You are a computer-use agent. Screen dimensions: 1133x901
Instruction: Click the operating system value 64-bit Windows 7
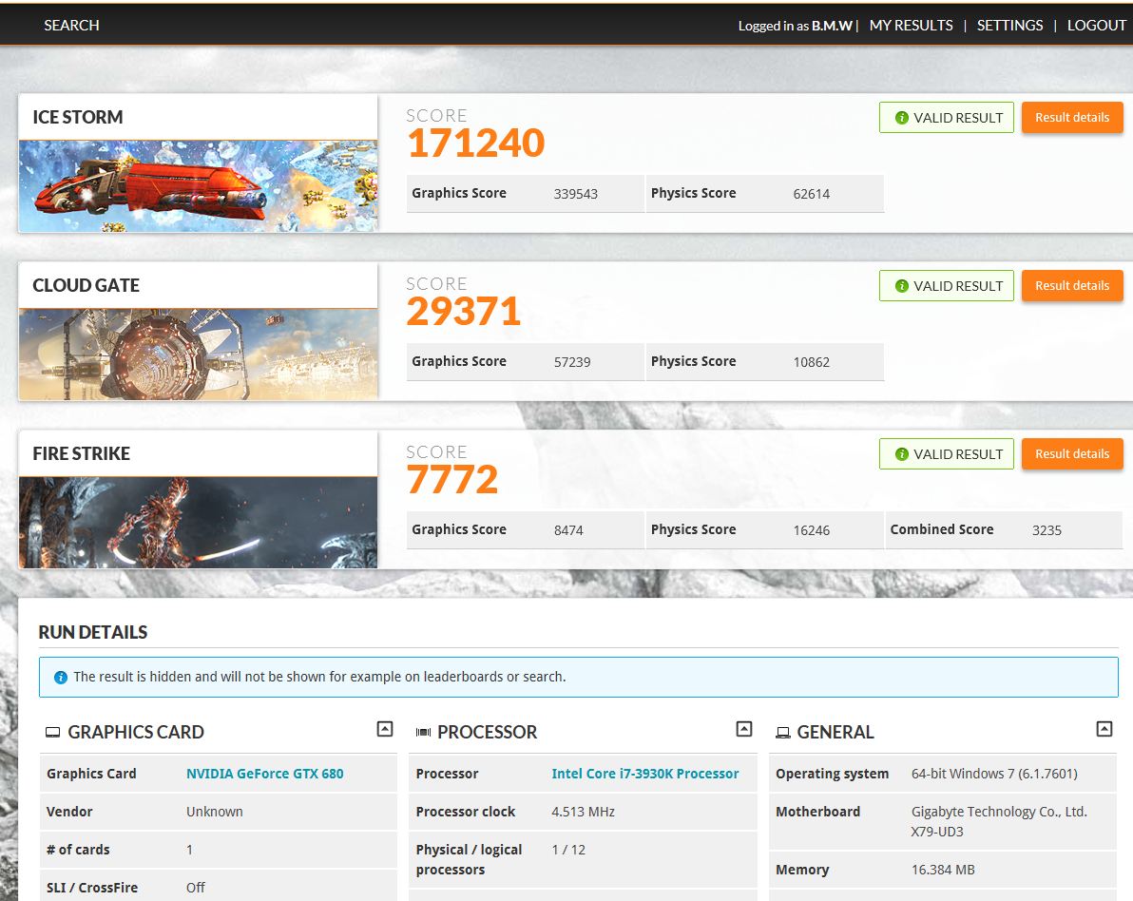[994, 774]
